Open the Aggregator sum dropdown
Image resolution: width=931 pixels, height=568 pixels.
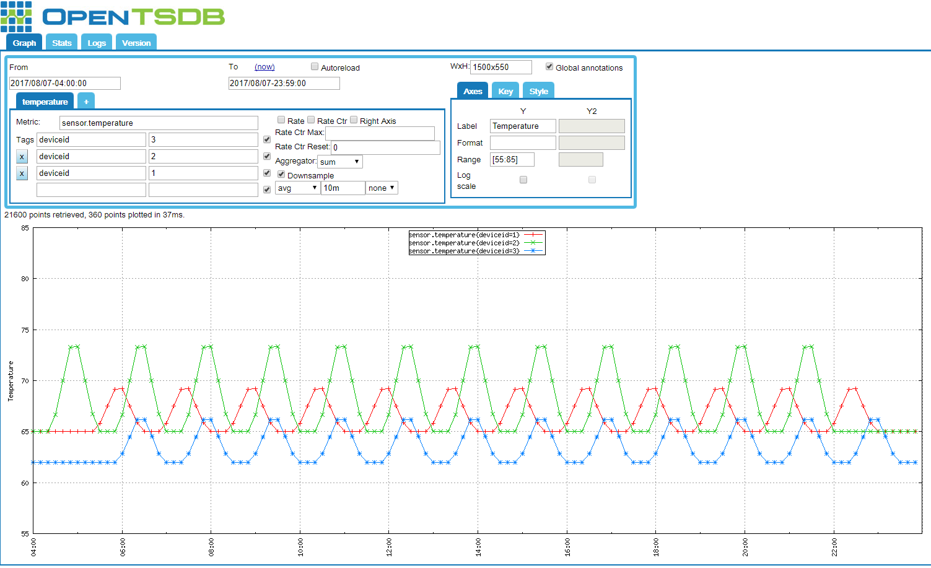click(x=340, y=162)
